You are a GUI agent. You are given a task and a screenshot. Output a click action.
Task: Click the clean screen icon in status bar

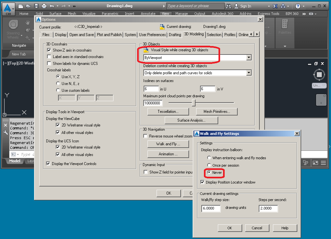click(x=315, y=162)
